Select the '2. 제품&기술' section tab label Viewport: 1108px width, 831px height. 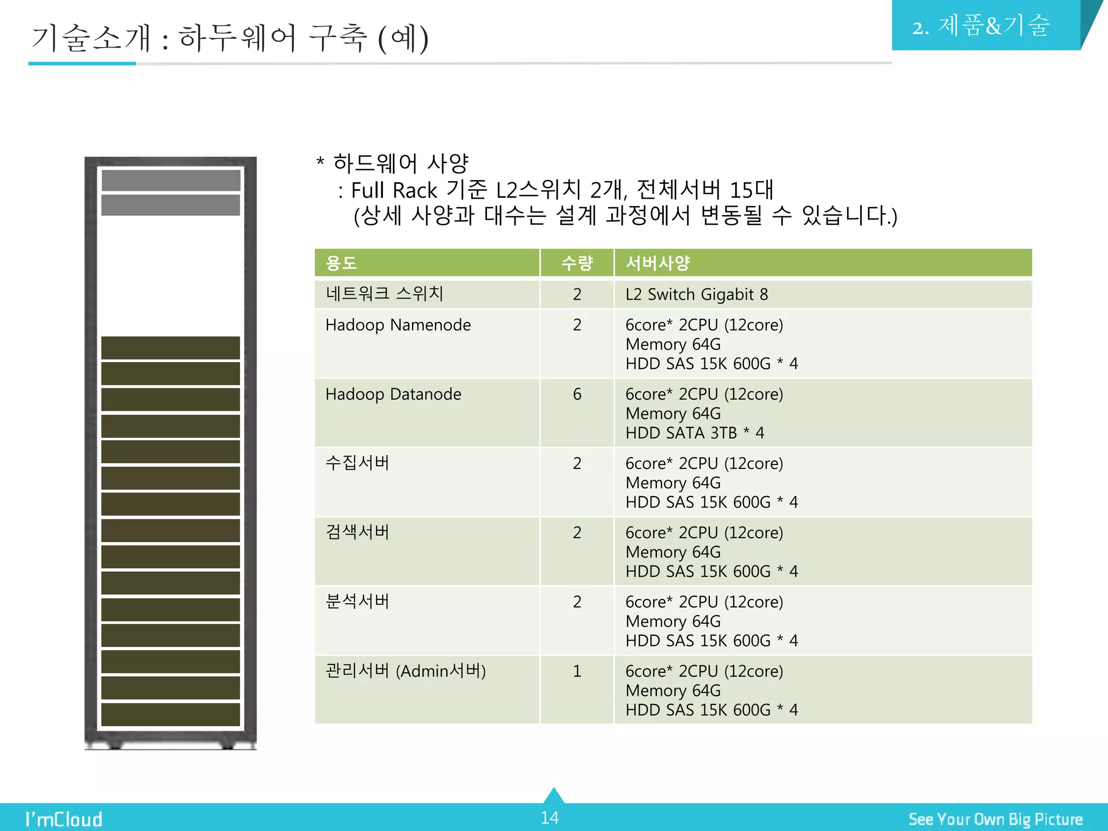tap(980, 26)
